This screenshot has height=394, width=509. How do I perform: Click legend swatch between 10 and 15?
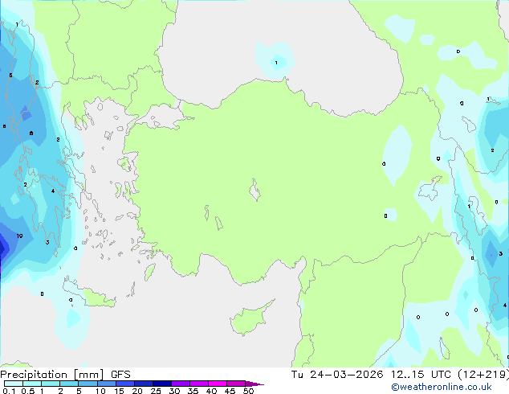tap(106, 384)
